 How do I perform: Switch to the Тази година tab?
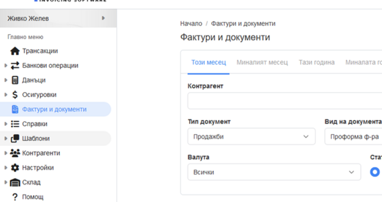pyautogui.click(x=317, y=63)
